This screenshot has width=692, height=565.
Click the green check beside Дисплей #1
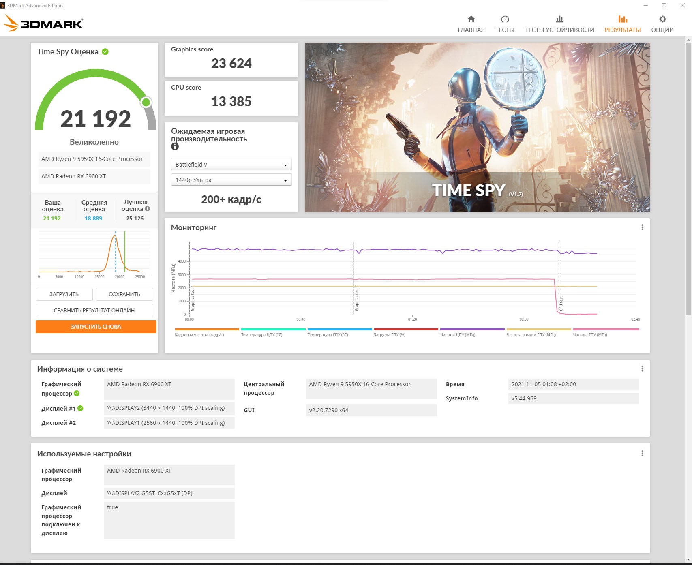[80, 408]
